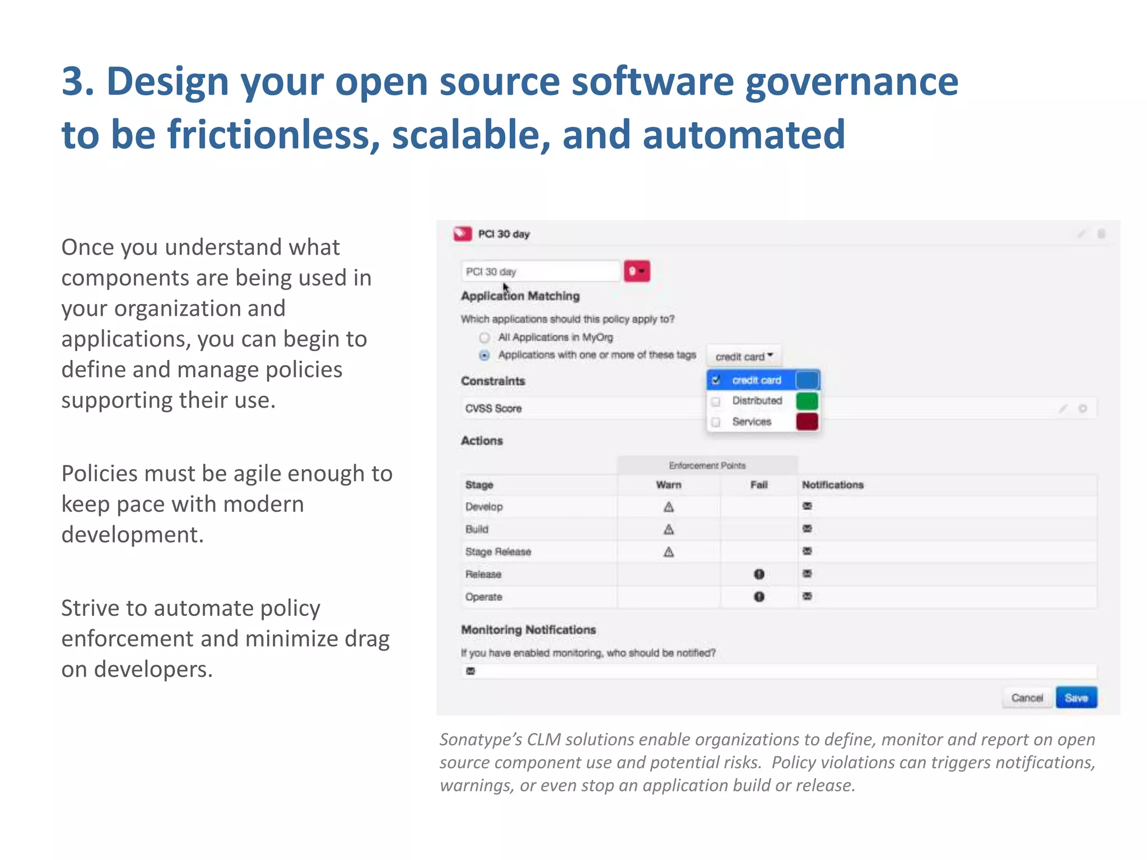
Task: Click the remove circle icon on CVSS Score row
Action: (x=1083, y=409)
